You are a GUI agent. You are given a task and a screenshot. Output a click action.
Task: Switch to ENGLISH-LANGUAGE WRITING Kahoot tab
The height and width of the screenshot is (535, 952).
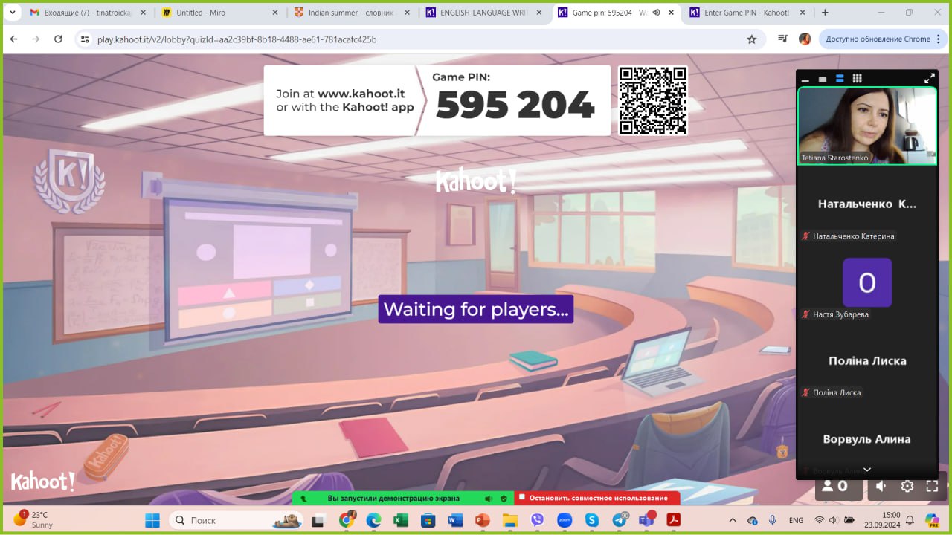[x=484, y=13]
